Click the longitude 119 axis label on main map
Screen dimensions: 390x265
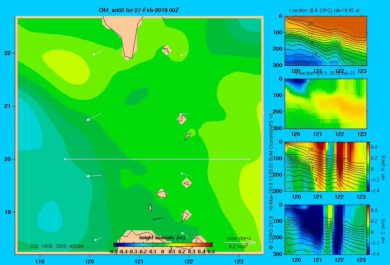point(40,261)
